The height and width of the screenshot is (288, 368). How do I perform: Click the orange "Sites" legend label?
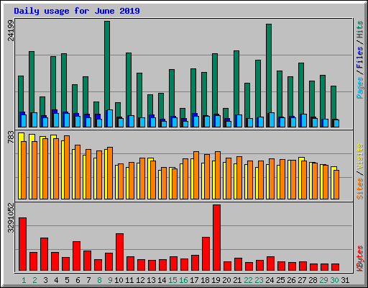click(360, 189)
